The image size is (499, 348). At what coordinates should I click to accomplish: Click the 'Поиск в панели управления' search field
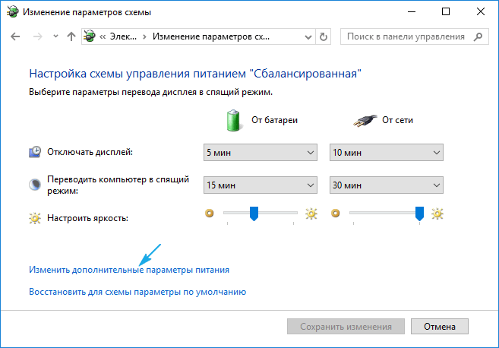tap(406, 36)
